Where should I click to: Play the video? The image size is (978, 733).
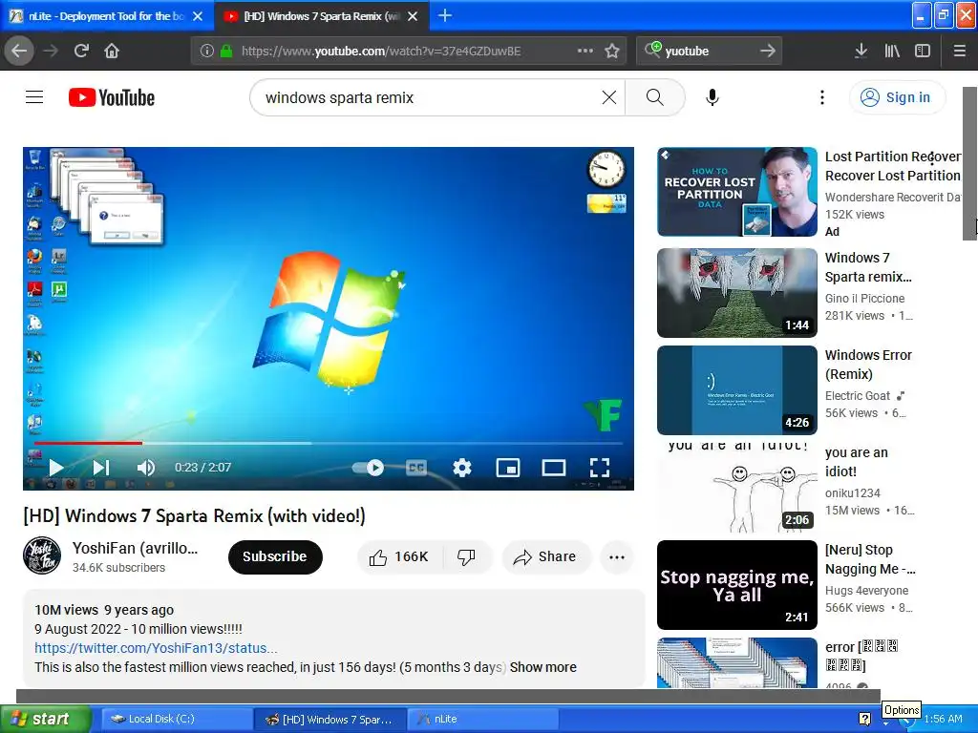click(x=56, y=468)
